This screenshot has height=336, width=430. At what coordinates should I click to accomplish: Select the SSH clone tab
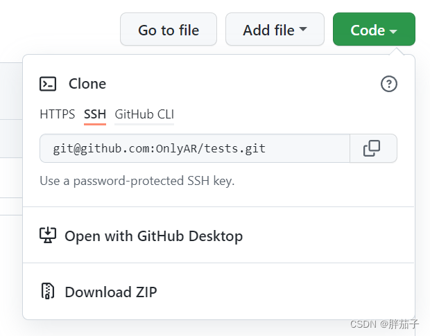[x=95, y=114]
